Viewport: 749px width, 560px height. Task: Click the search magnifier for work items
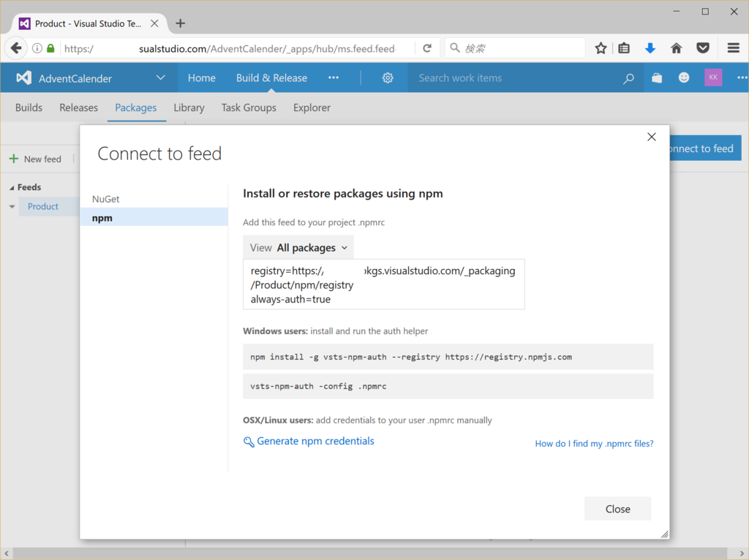(x=628, y=78)
